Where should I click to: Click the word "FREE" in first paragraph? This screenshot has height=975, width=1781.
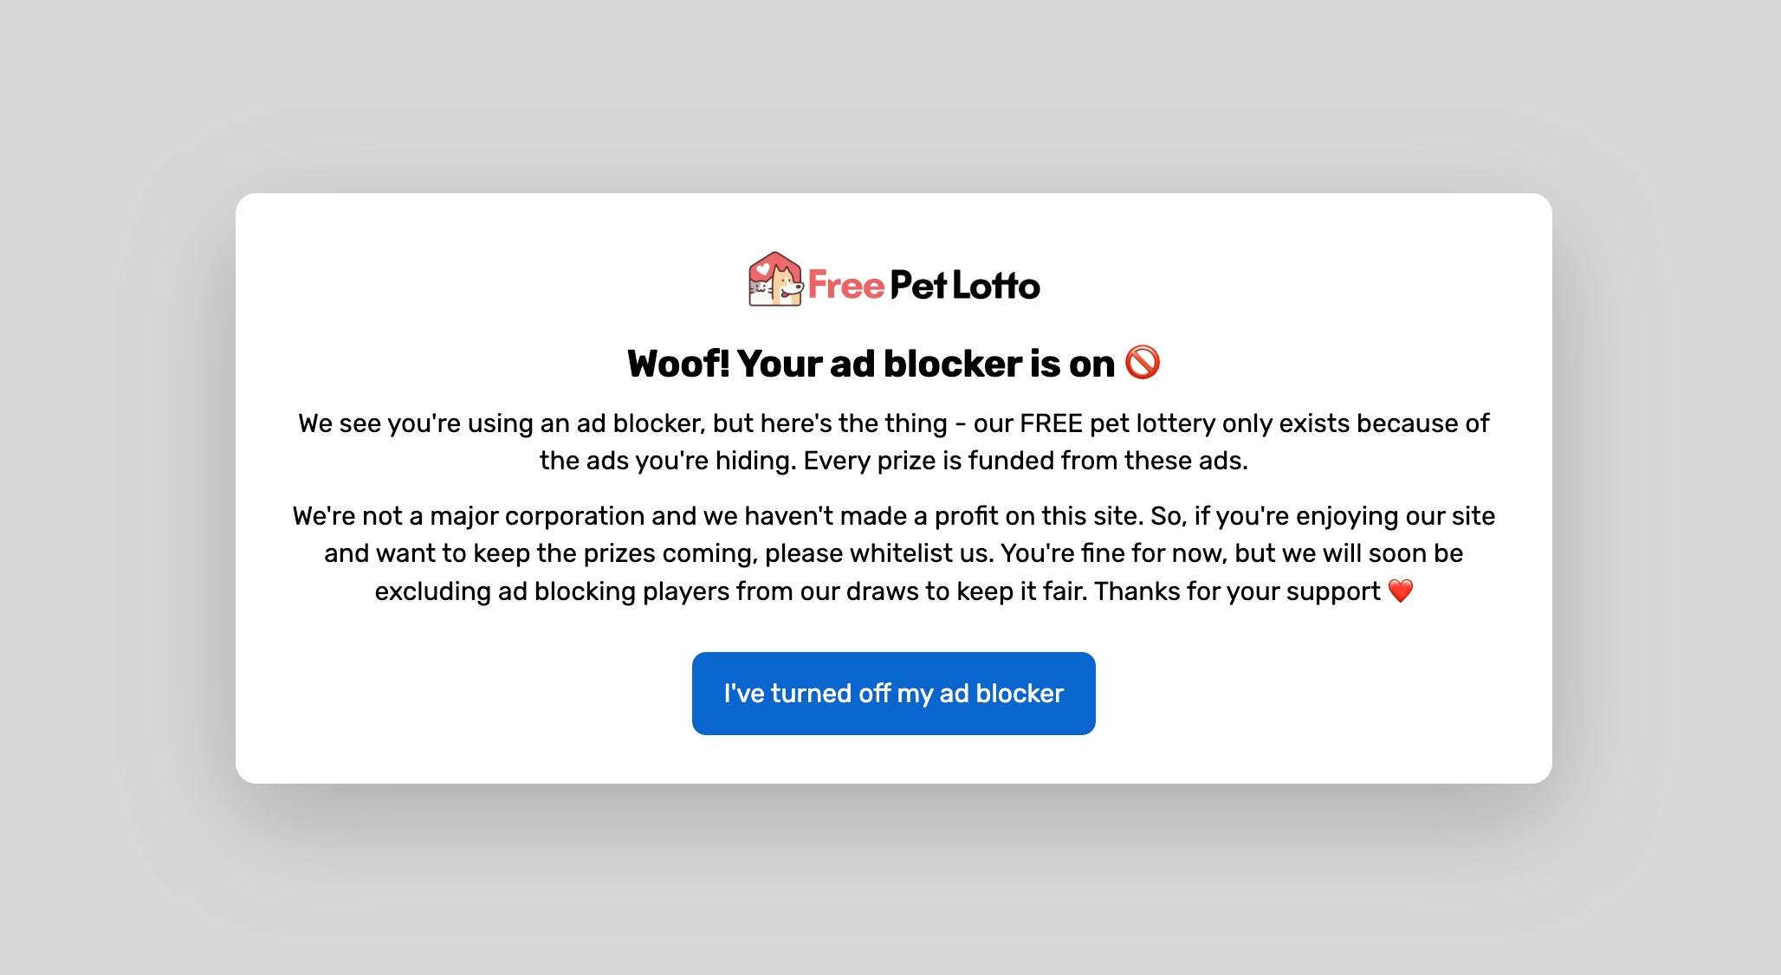point(1051,423)
